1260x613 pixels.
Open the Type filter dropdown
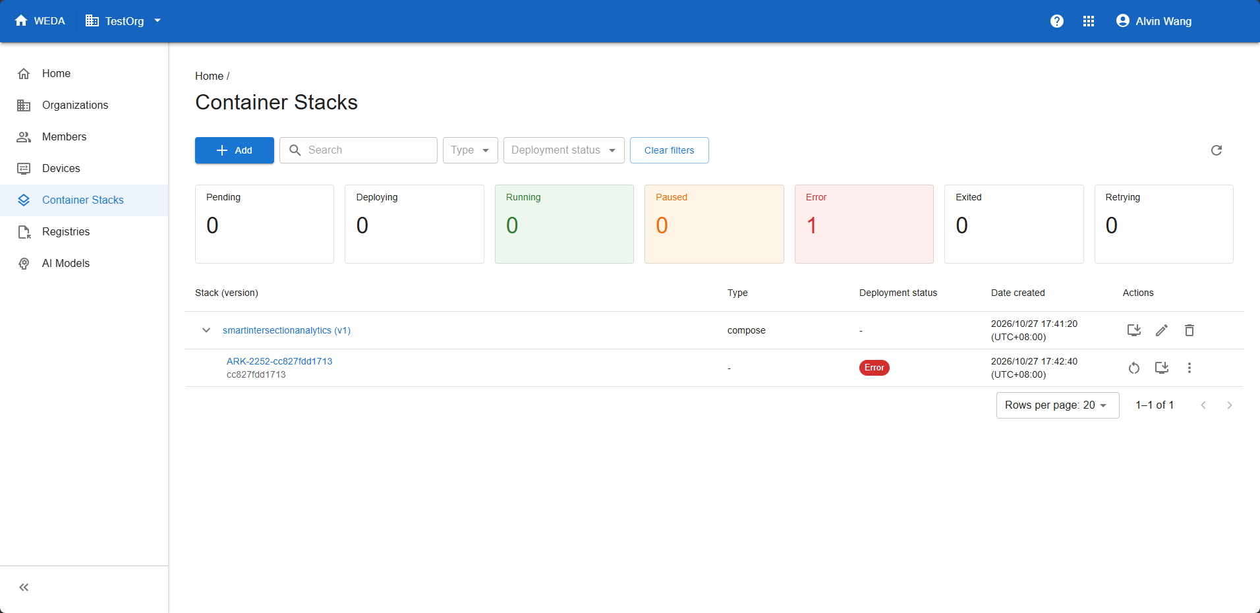point(471,150)
